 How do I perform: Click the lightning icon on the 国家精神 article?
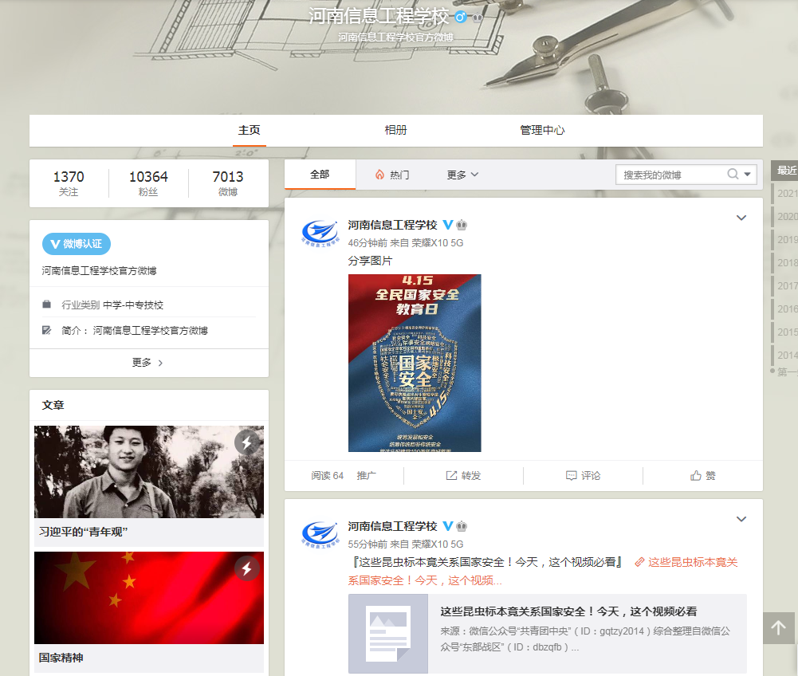247,568
